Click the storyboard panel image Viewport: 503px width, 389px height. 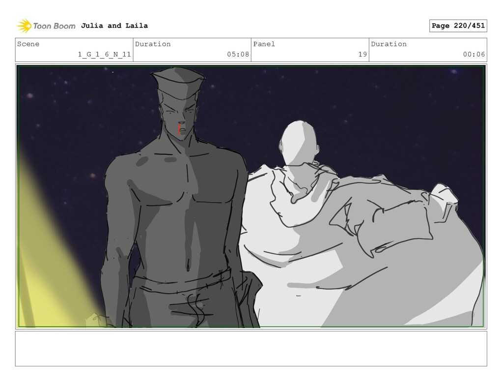251,196
